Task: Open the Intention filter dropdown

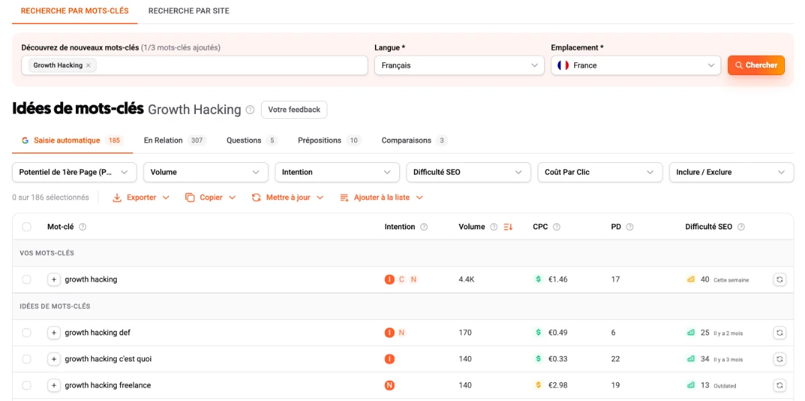Action: point(337,172)
